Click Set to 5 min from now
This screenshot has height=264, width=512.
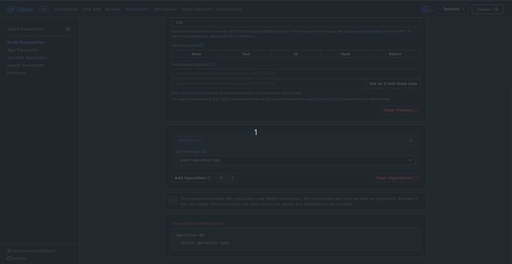pyautogui.click(x=393, y=84)
